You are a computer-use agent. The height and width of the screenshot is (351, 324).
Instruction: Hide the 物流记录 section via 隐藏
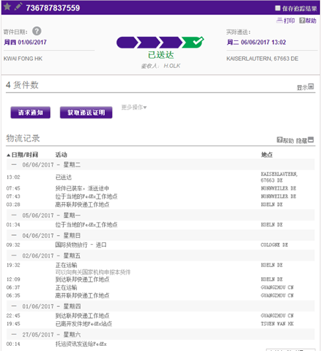point(305,141)
